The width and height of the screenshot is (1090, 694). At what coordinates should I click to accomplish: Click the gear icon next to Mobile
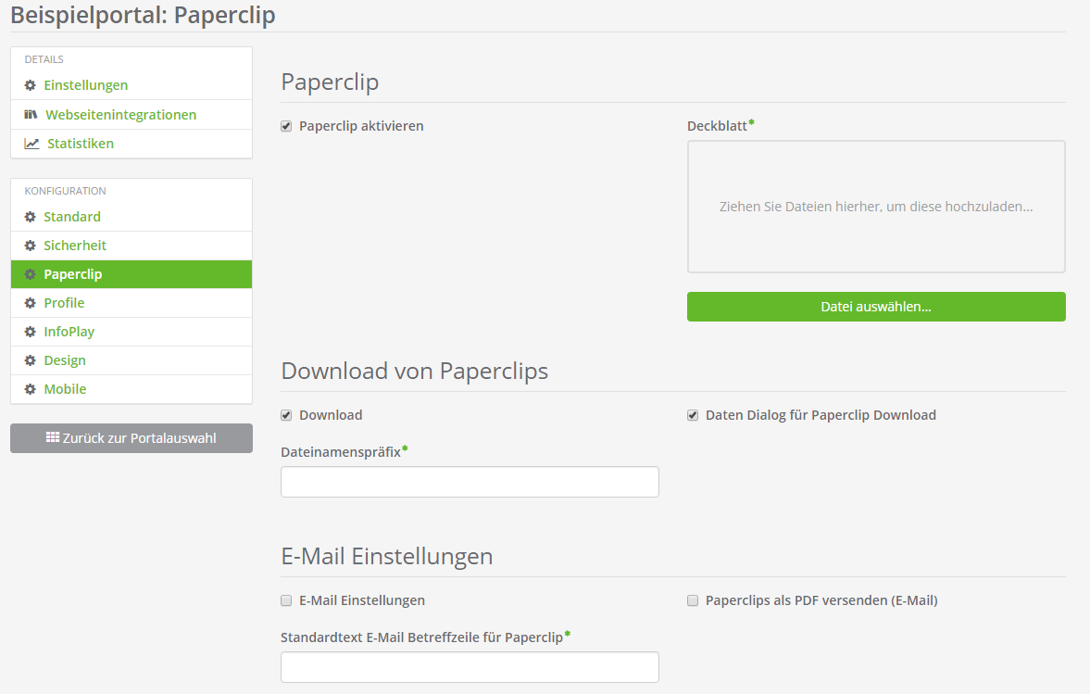[31, 389]
